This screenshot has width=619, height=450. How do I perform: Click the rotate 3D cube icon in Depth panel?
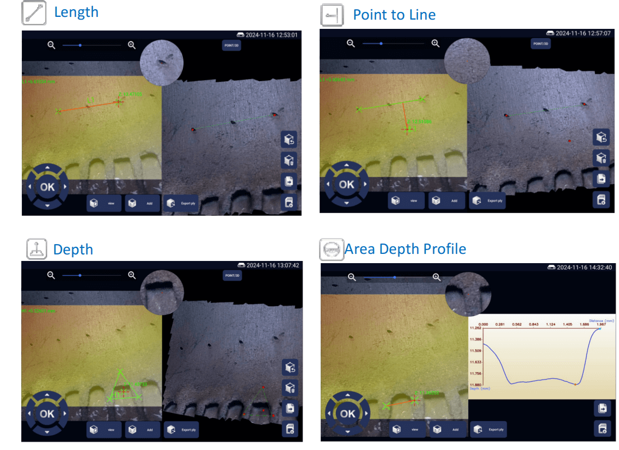click(x=290, y=368)
